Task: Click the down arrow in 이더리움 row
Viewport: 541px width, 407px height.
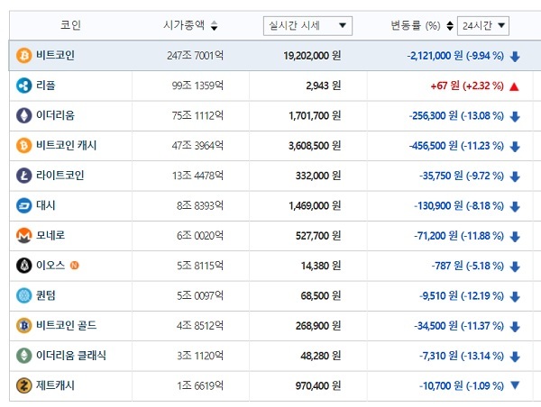Action: tap(515, 116)
